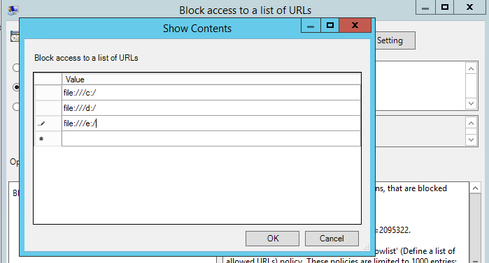
Task: Click the Setting button behind the dialog
Action: coord(395,40)
